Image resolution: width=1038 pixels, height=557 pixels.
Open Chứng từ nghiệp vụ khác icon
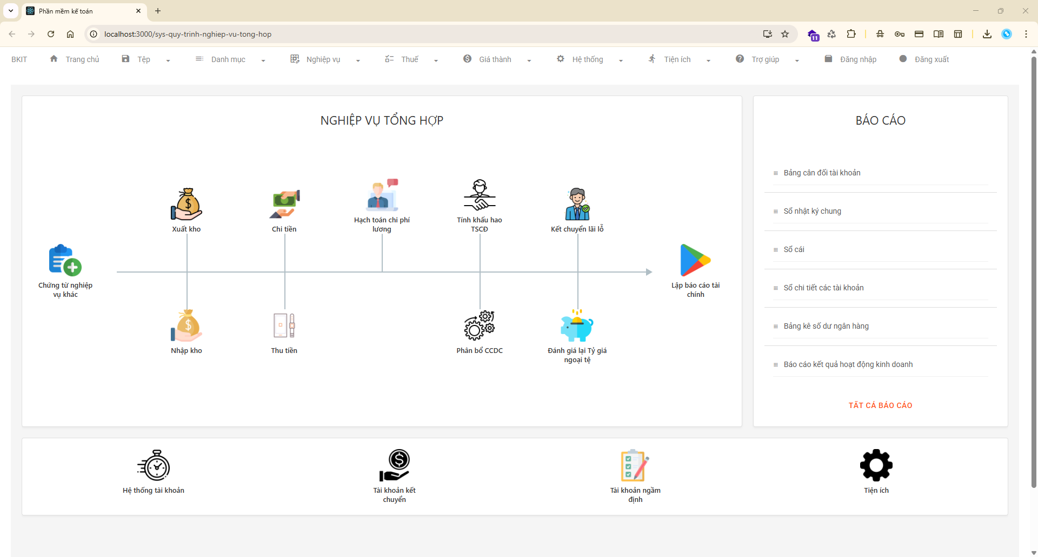[65, 260]
